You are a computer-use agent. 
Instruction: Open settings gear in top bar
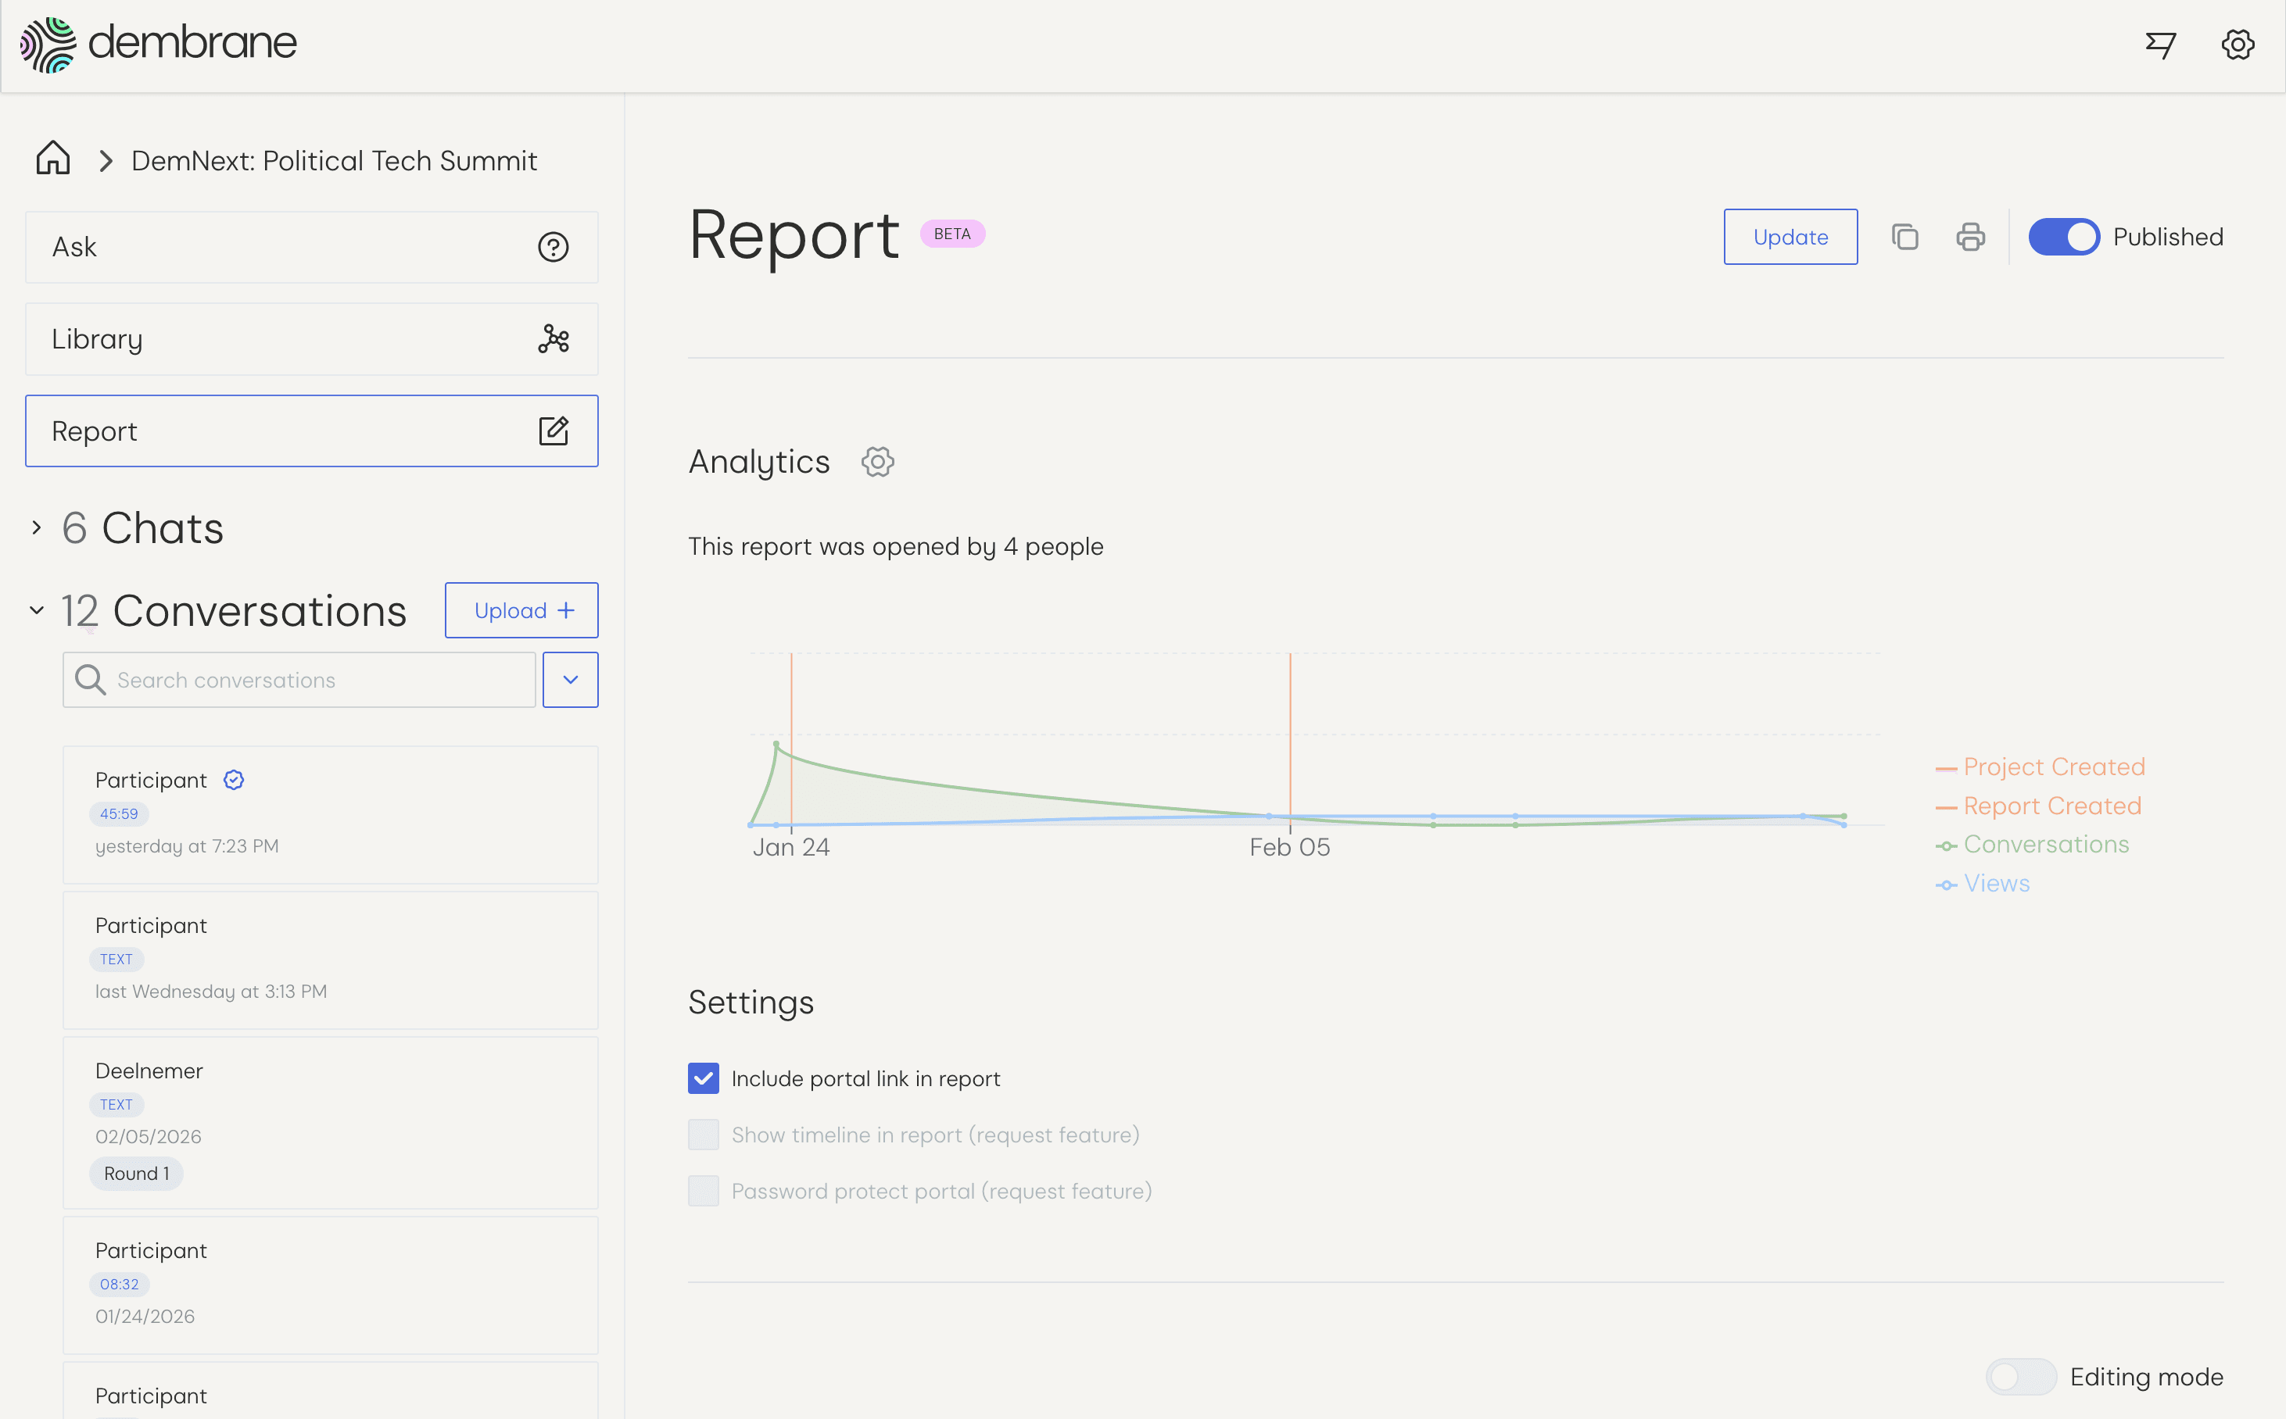[x=2238, y=44]
